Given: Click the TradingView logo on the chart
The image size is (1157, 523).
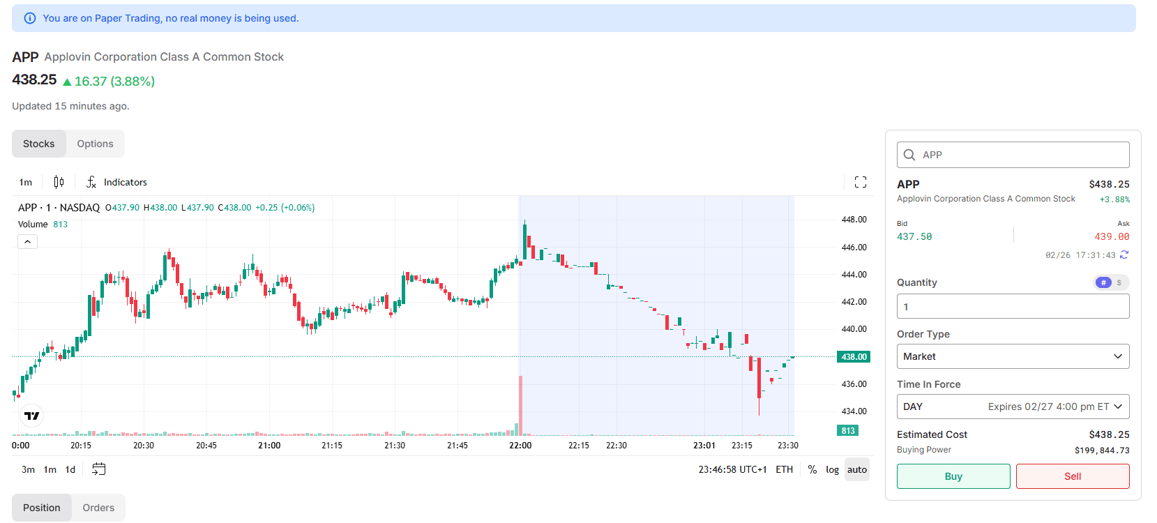Looking at the screenshot, I should pos(32,416).
